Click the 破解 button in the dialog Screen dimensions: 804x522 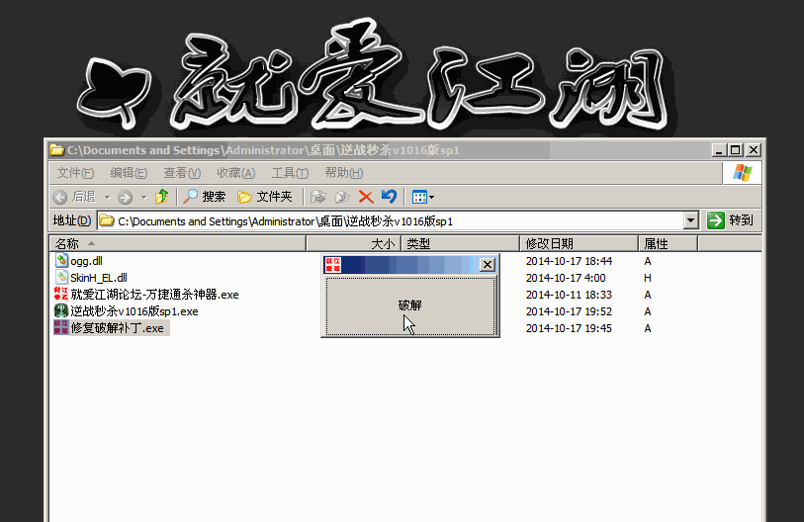click(410, 305)
